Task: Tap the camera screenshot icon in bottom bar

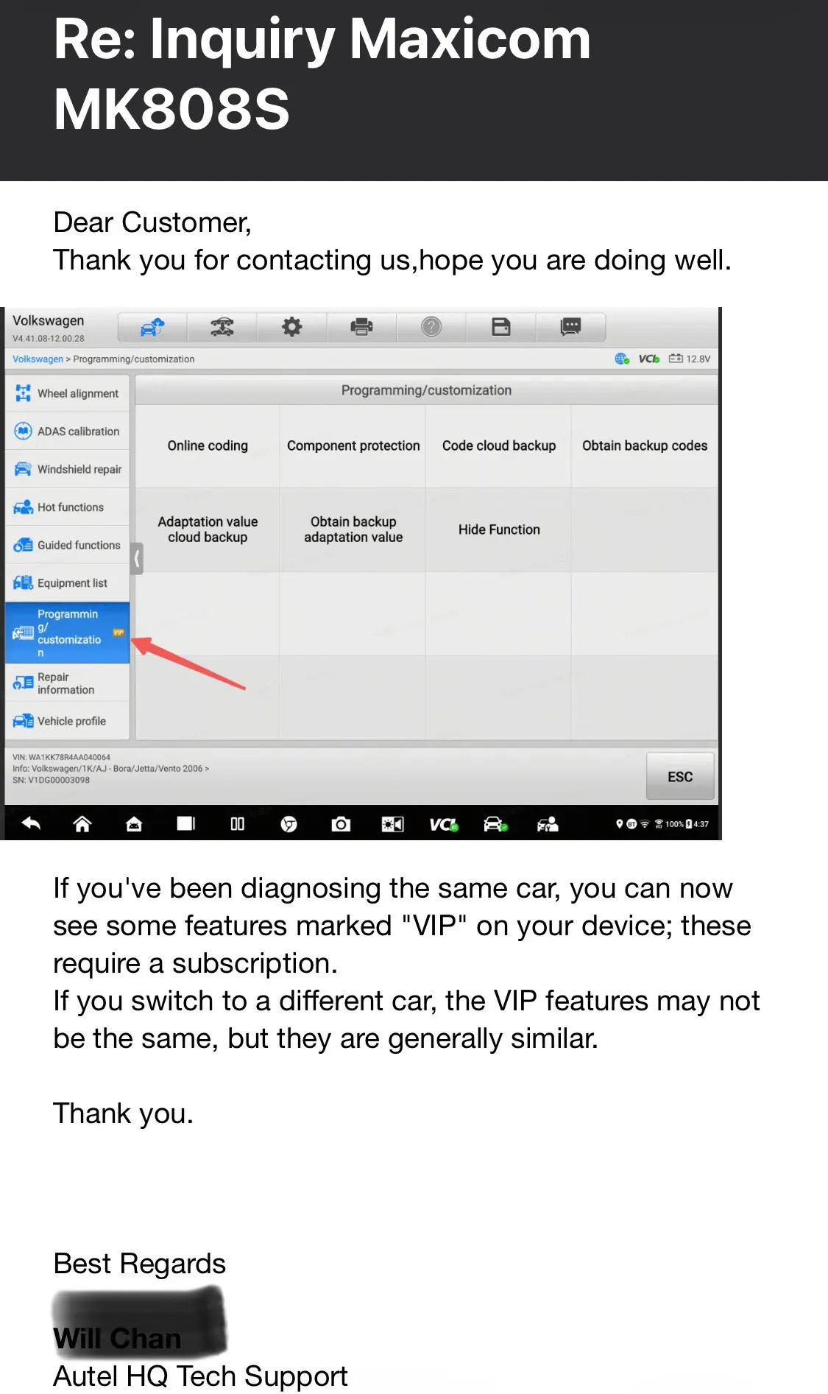Action: [x=341, y=824]
